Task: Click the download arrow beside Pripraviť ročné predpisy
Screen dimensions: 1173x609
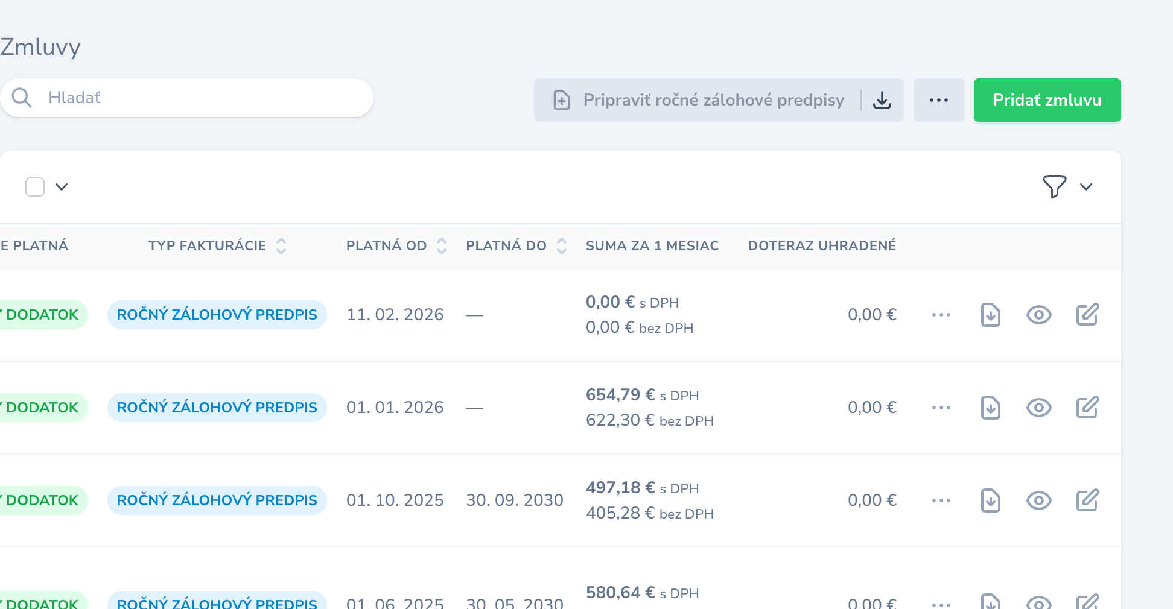Action: [882, 100]
